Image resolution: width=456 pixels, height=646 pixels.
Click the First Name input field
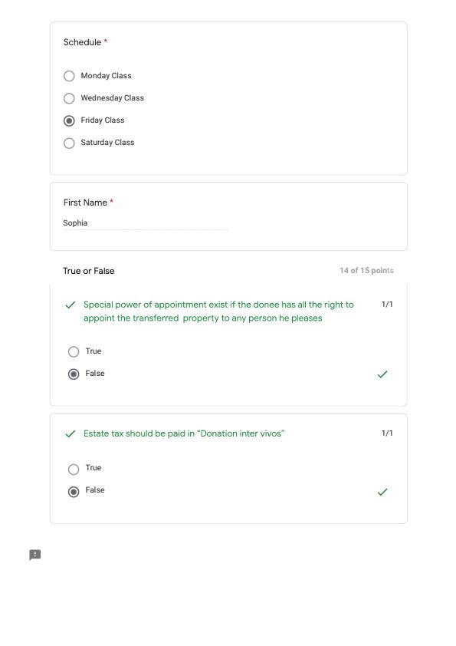pos(146,223)
